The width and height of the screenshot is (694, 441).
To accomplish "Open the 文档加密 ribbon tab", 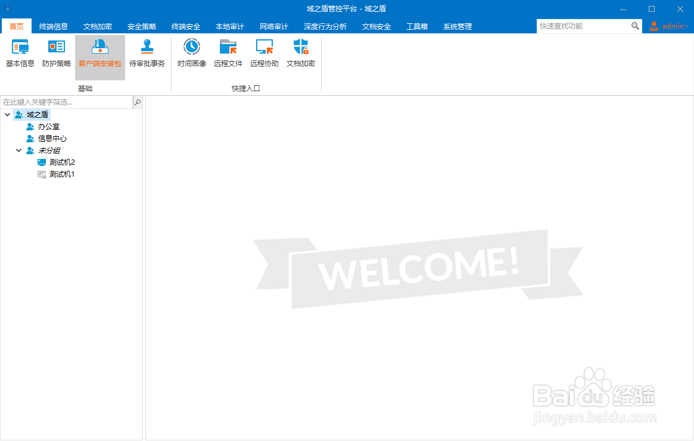I will 97,27.
